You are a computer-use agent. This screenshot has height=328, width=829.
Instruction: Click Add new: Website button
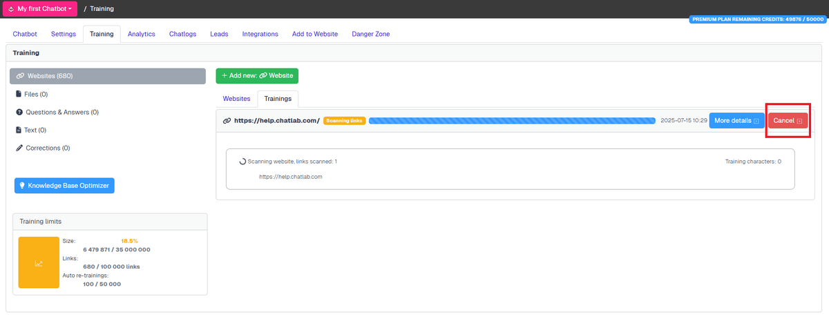point(257,75)
